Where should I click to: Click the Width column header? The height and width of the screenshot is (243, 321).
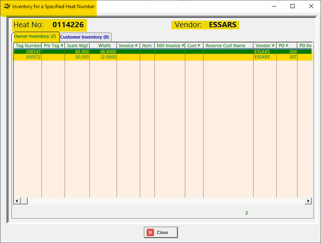tap(103, 46)
